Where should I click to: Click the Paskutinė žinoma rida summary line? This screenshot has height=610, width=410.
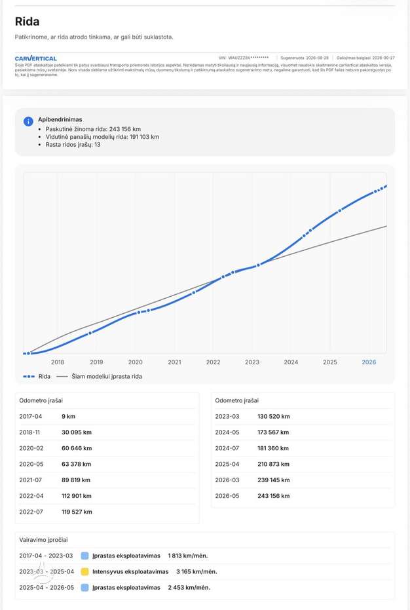[x=94, y=129]
